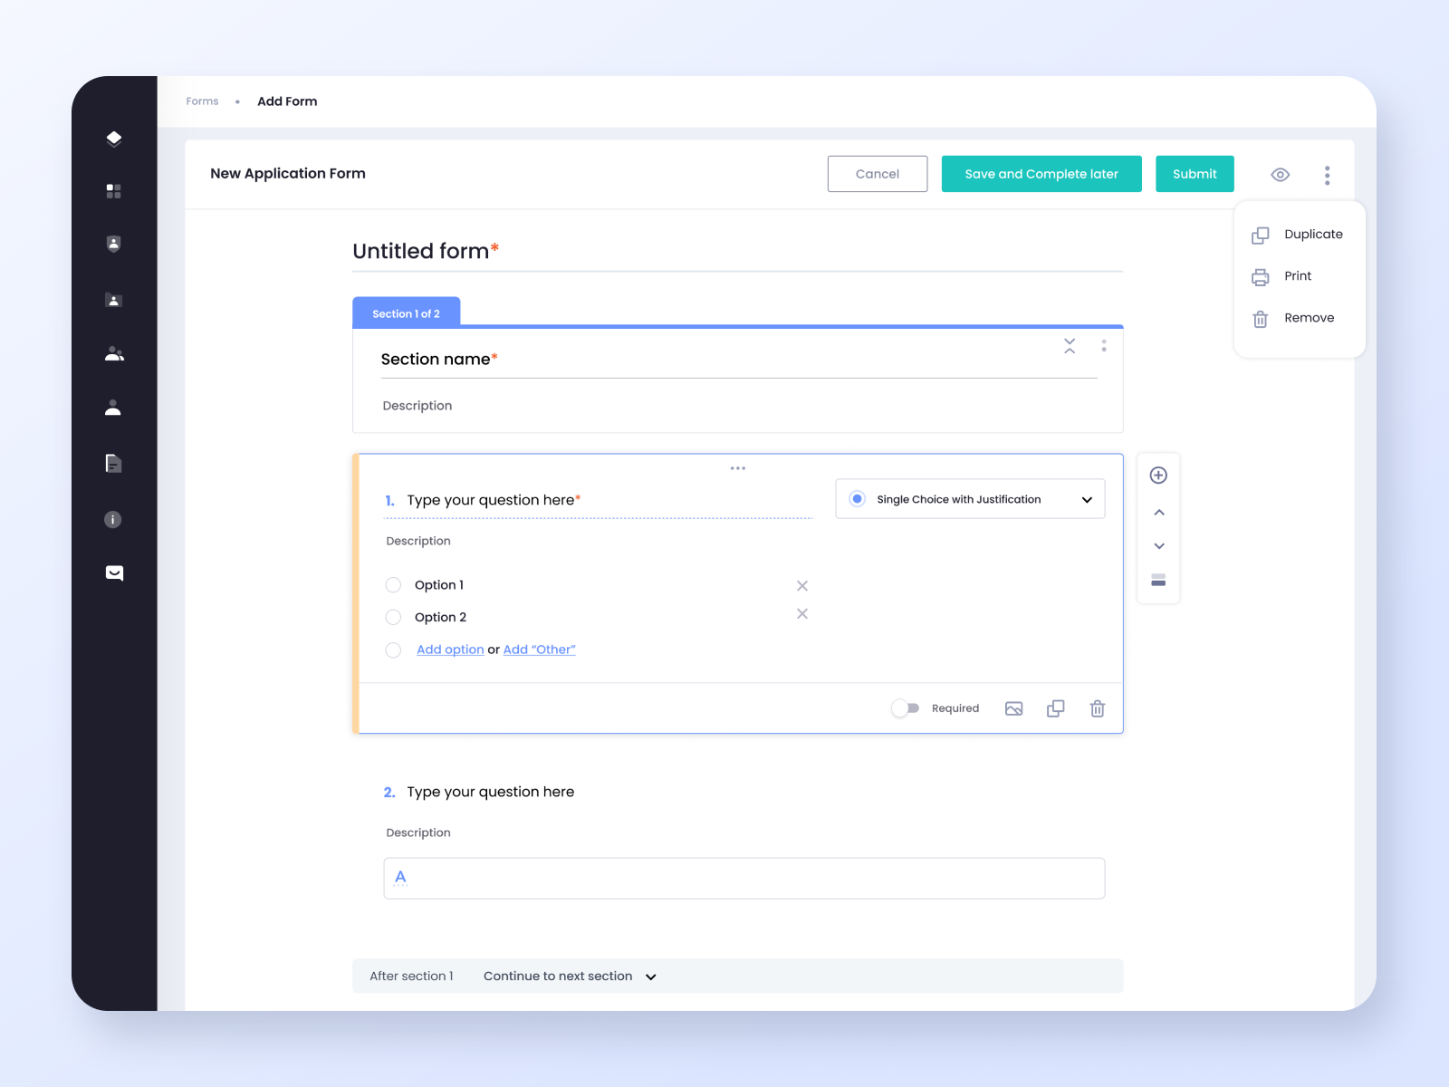Open the single user sidebar icon

point(113,408)
